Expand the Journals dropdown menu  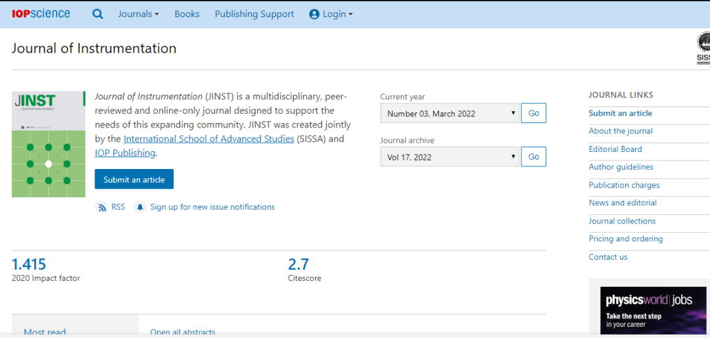click(138, 14)
